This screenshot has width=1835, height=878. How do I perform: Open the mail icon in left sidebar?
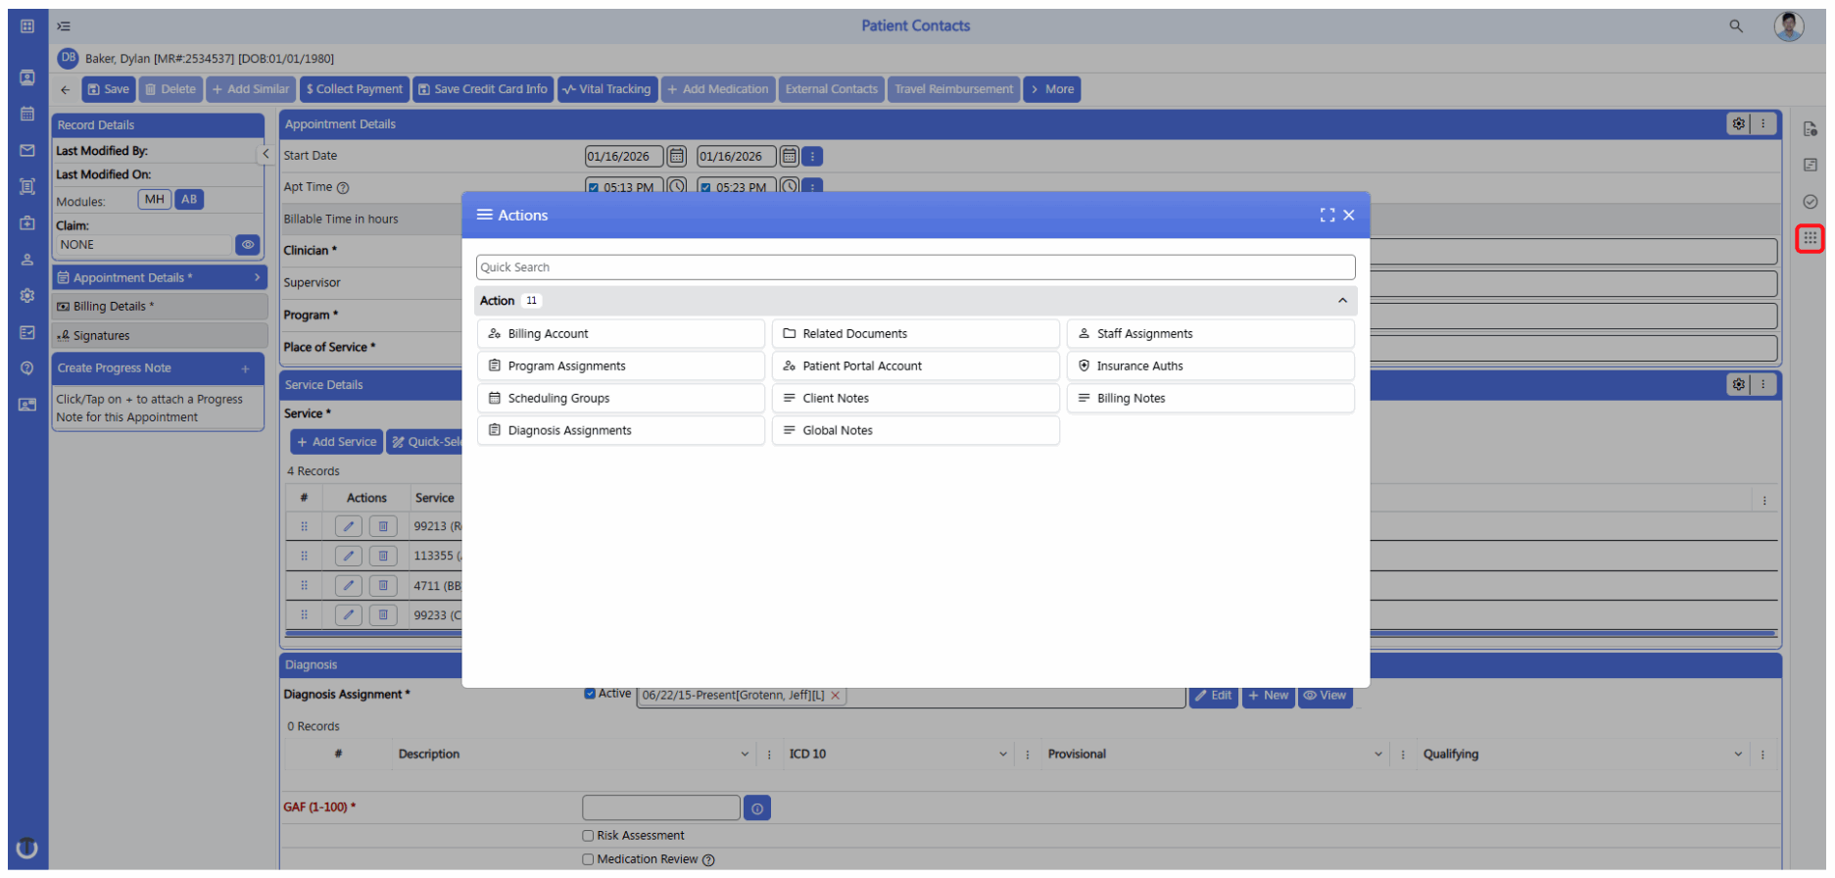pyautogui.click(x=27, y=151)
